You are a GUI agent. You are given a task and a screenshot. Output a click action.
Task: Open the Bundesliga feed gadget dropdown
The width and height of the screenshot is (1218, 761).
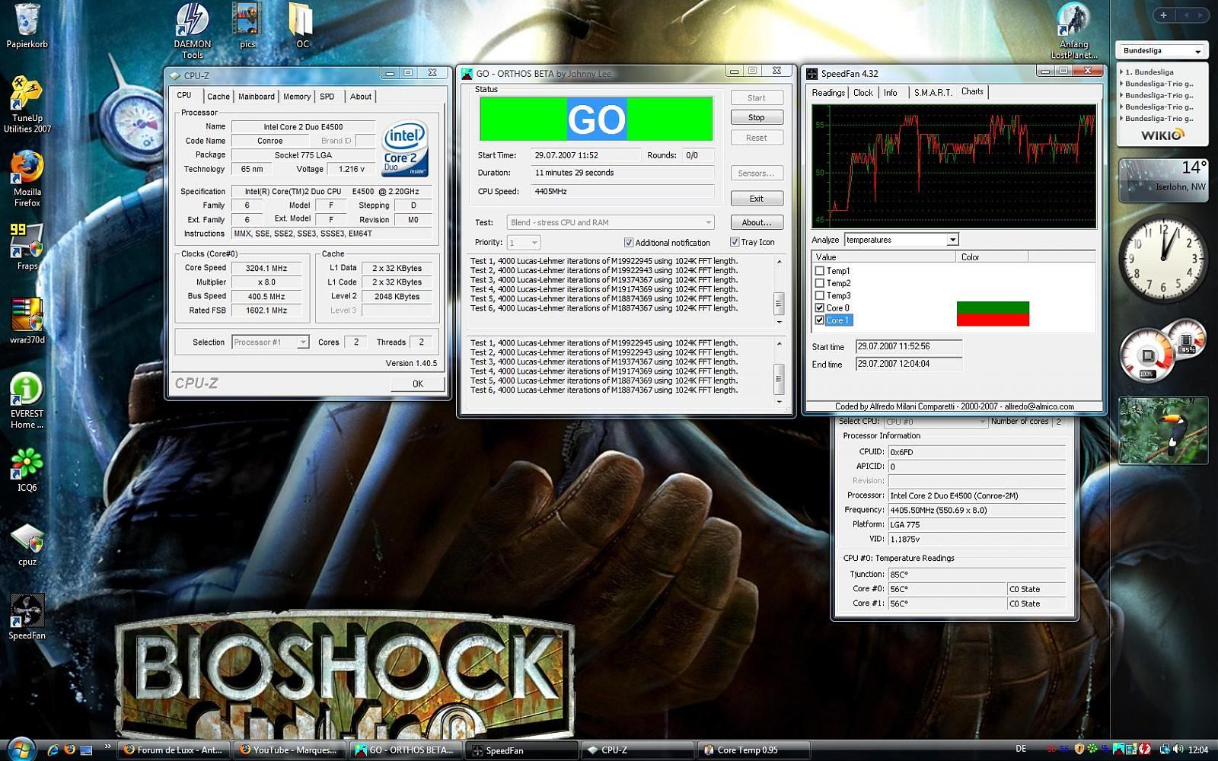click(1162, 51)
